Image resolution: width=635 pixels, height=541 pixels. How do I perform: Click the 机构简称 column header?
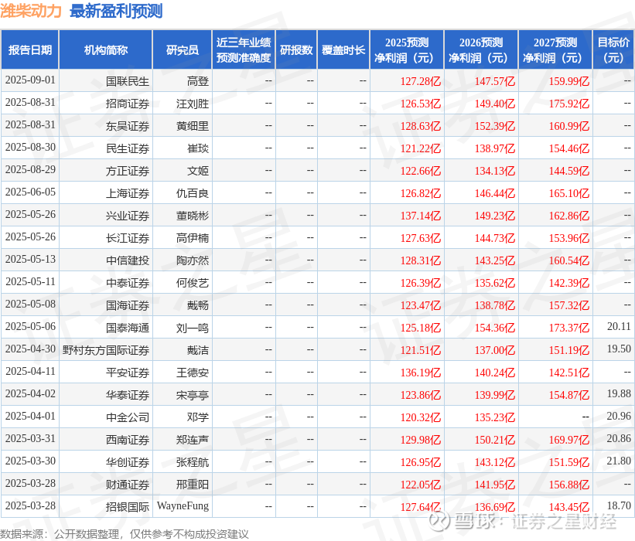pyautogui.click(x=106, y=49)
